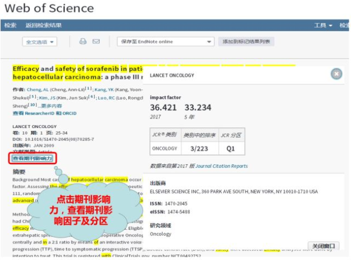Open author link Luo, RC
The height and width of the screenshot is (260, 351).
tap(106, 98)
